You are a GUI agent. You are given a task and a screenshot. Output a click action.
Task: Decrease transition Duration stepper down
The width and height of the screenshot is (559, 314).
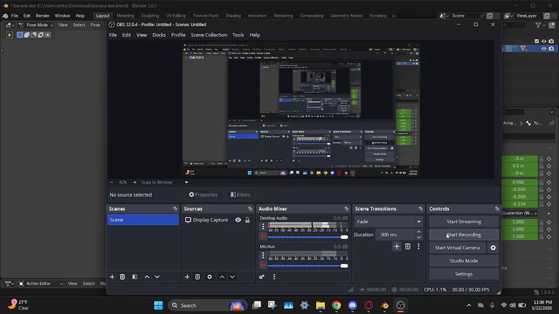coord(419,238)
